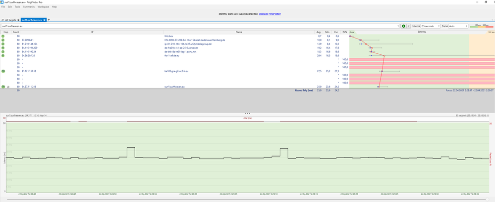
Task: Click the Focus time range text
Action: 470,90
